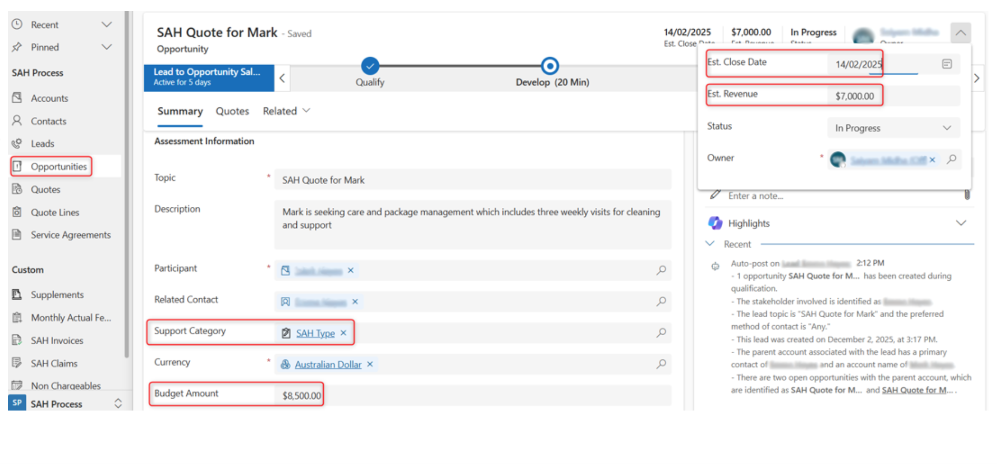997x473 pixels.
Task: Click the Copilot Highlights icon
Action: (715, 223)
